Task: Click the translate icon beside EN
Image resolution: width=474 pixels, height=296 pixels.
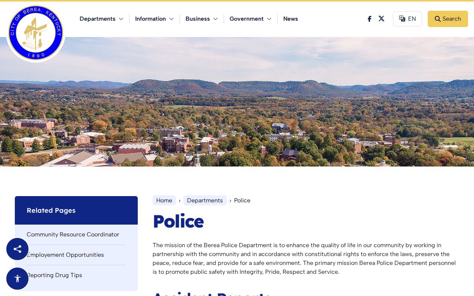Action: click(x=402, y=18)
